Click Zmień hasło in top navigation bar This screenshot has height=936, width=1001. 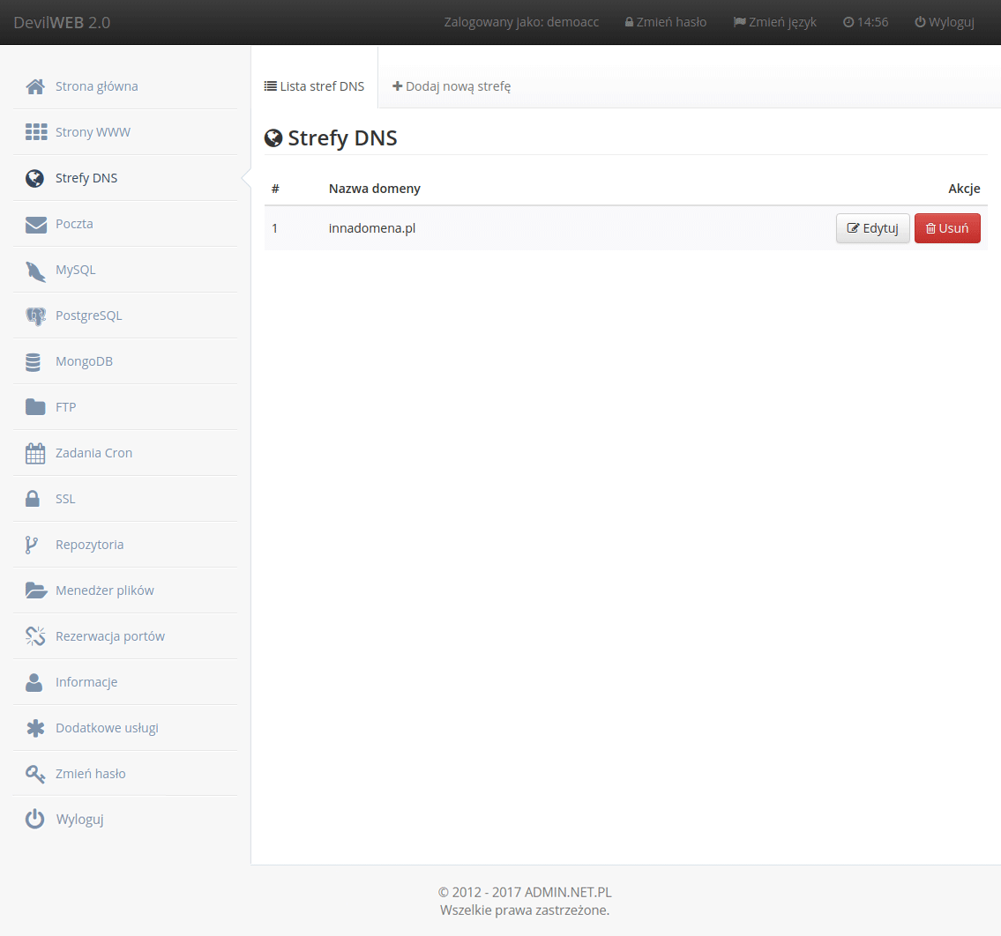click(x=666, y=22)
